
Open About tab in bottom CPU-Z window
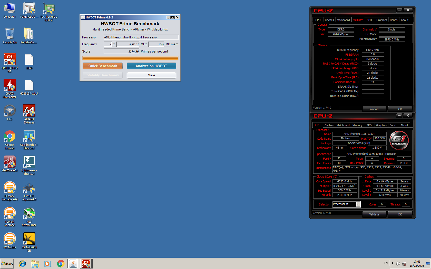[x=404, y=125]
